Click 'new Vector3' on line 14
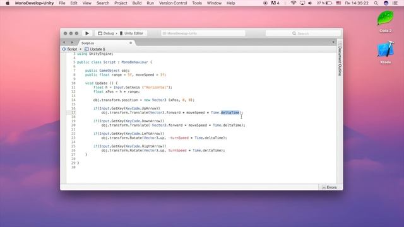The height and width of the screenshot is (227, 404). coord(155,100)
